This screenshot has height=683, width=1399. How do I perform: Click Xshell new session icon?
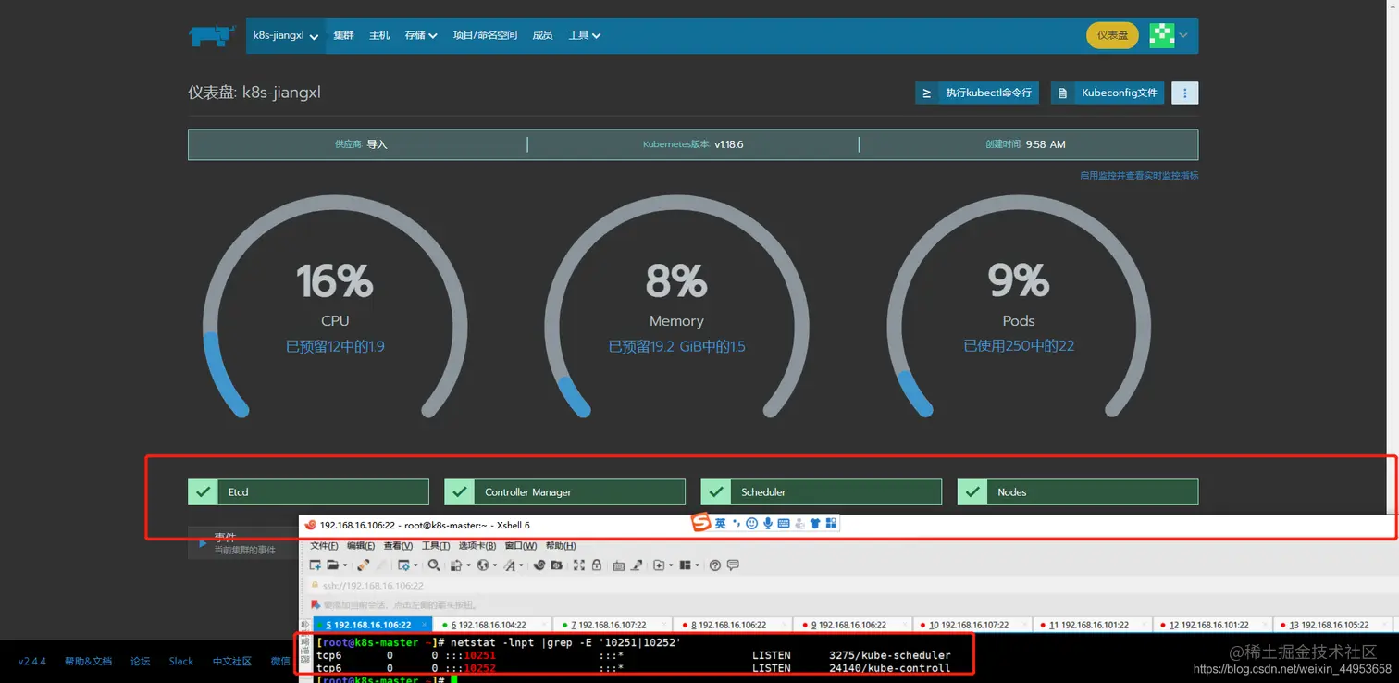pos(316,565)
